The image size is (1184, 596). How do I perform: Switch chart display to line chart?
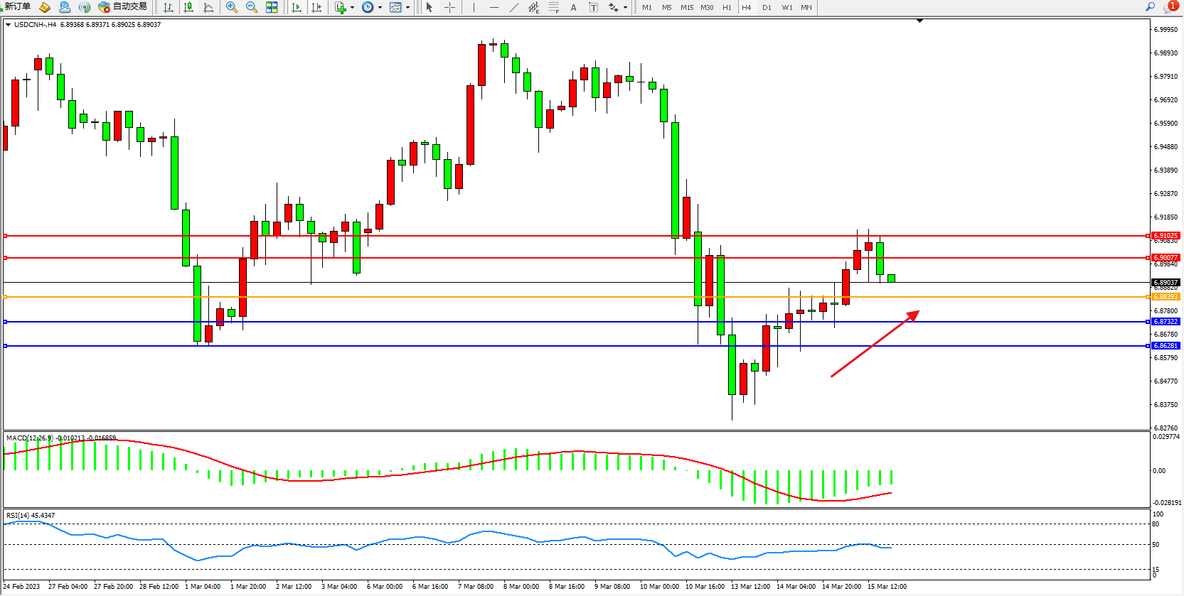point(208,7)
